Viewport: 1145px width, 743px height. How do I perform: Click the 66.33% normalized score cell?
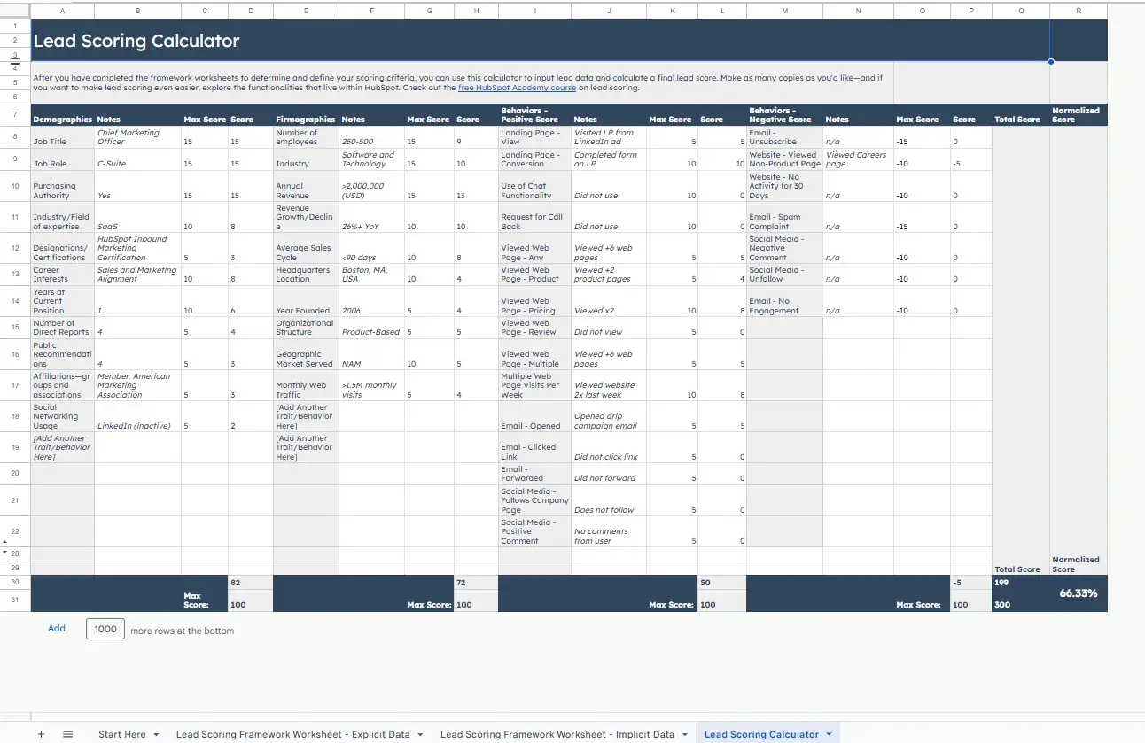pyautogui.click(x=1078, y=593)
